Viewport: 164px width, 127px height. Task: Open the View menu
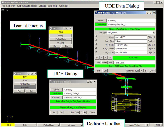coord(13,6)
